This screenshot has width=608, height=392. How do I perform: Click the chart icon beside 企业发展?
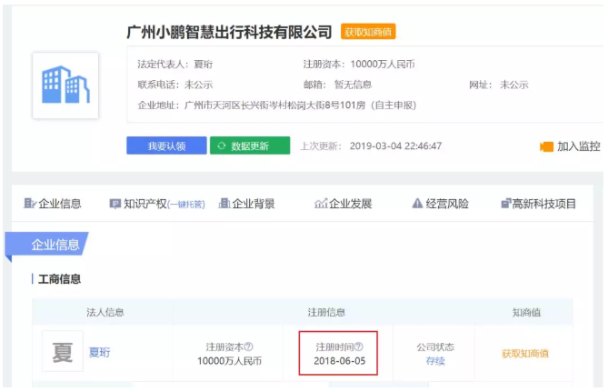320,204
